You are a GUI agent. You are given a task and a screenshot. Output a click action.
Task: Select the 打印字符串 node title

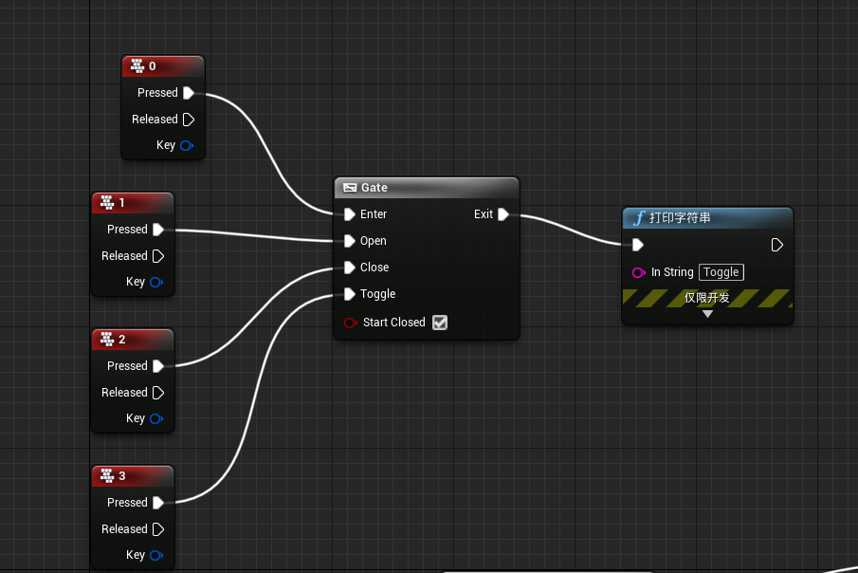[707, 218]
